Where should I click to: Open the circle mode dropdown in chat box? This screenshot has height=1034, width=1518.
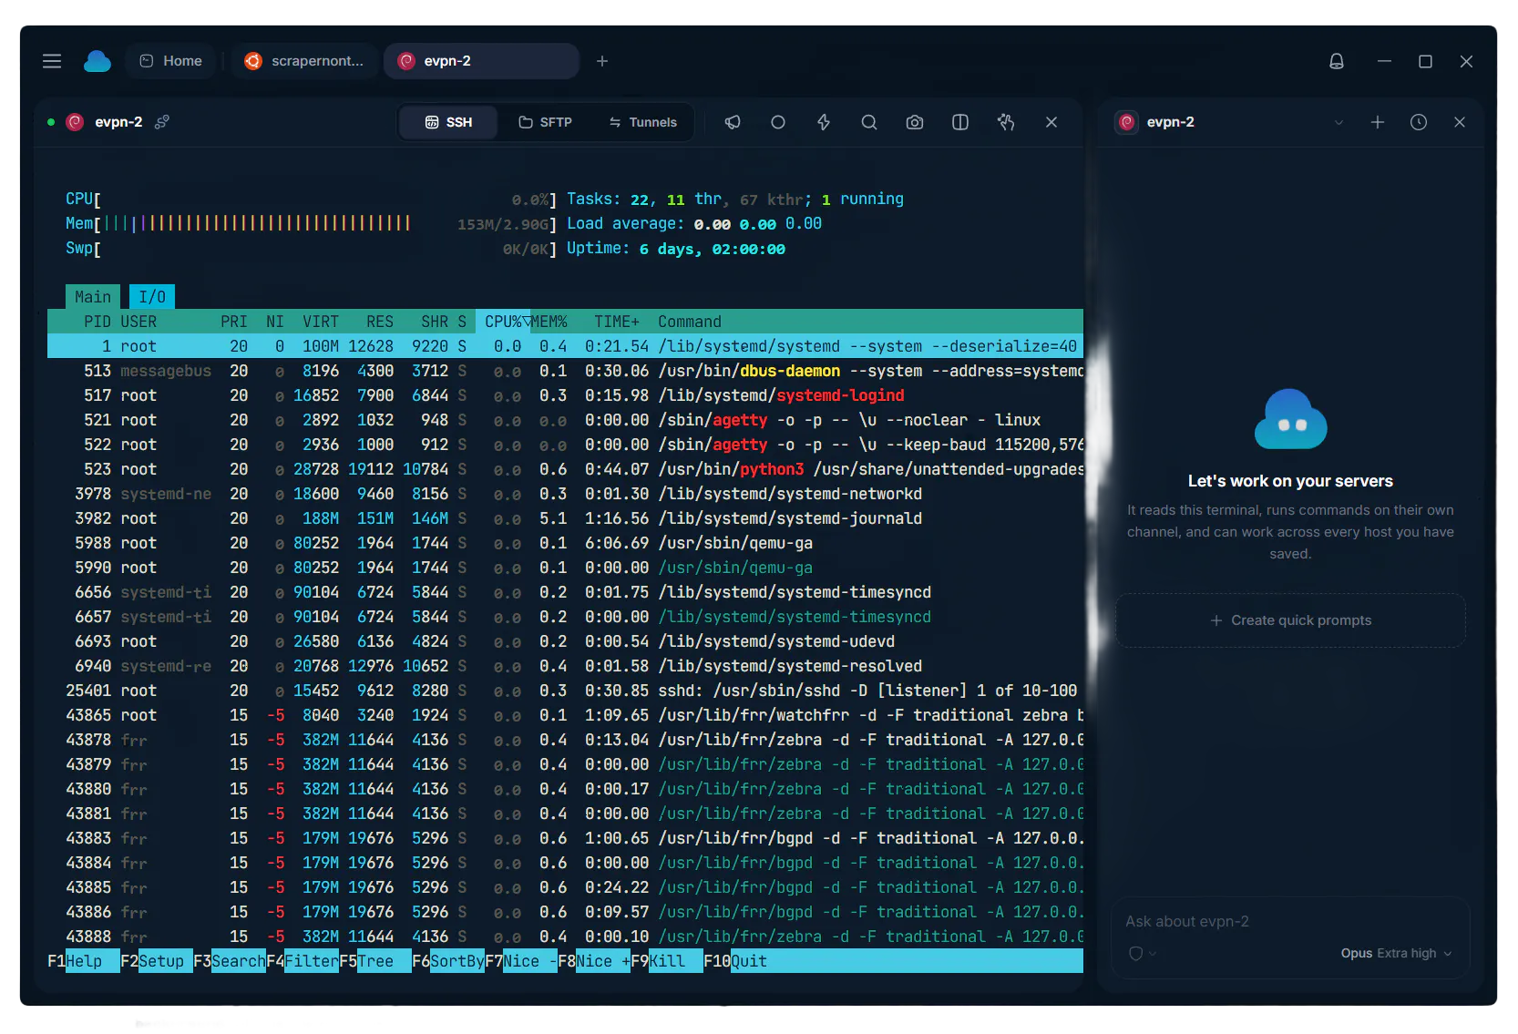tap(1143, 953)
